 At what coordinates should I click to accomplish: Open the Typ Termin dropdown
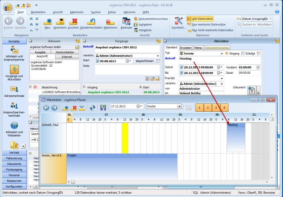pos(222,53)
